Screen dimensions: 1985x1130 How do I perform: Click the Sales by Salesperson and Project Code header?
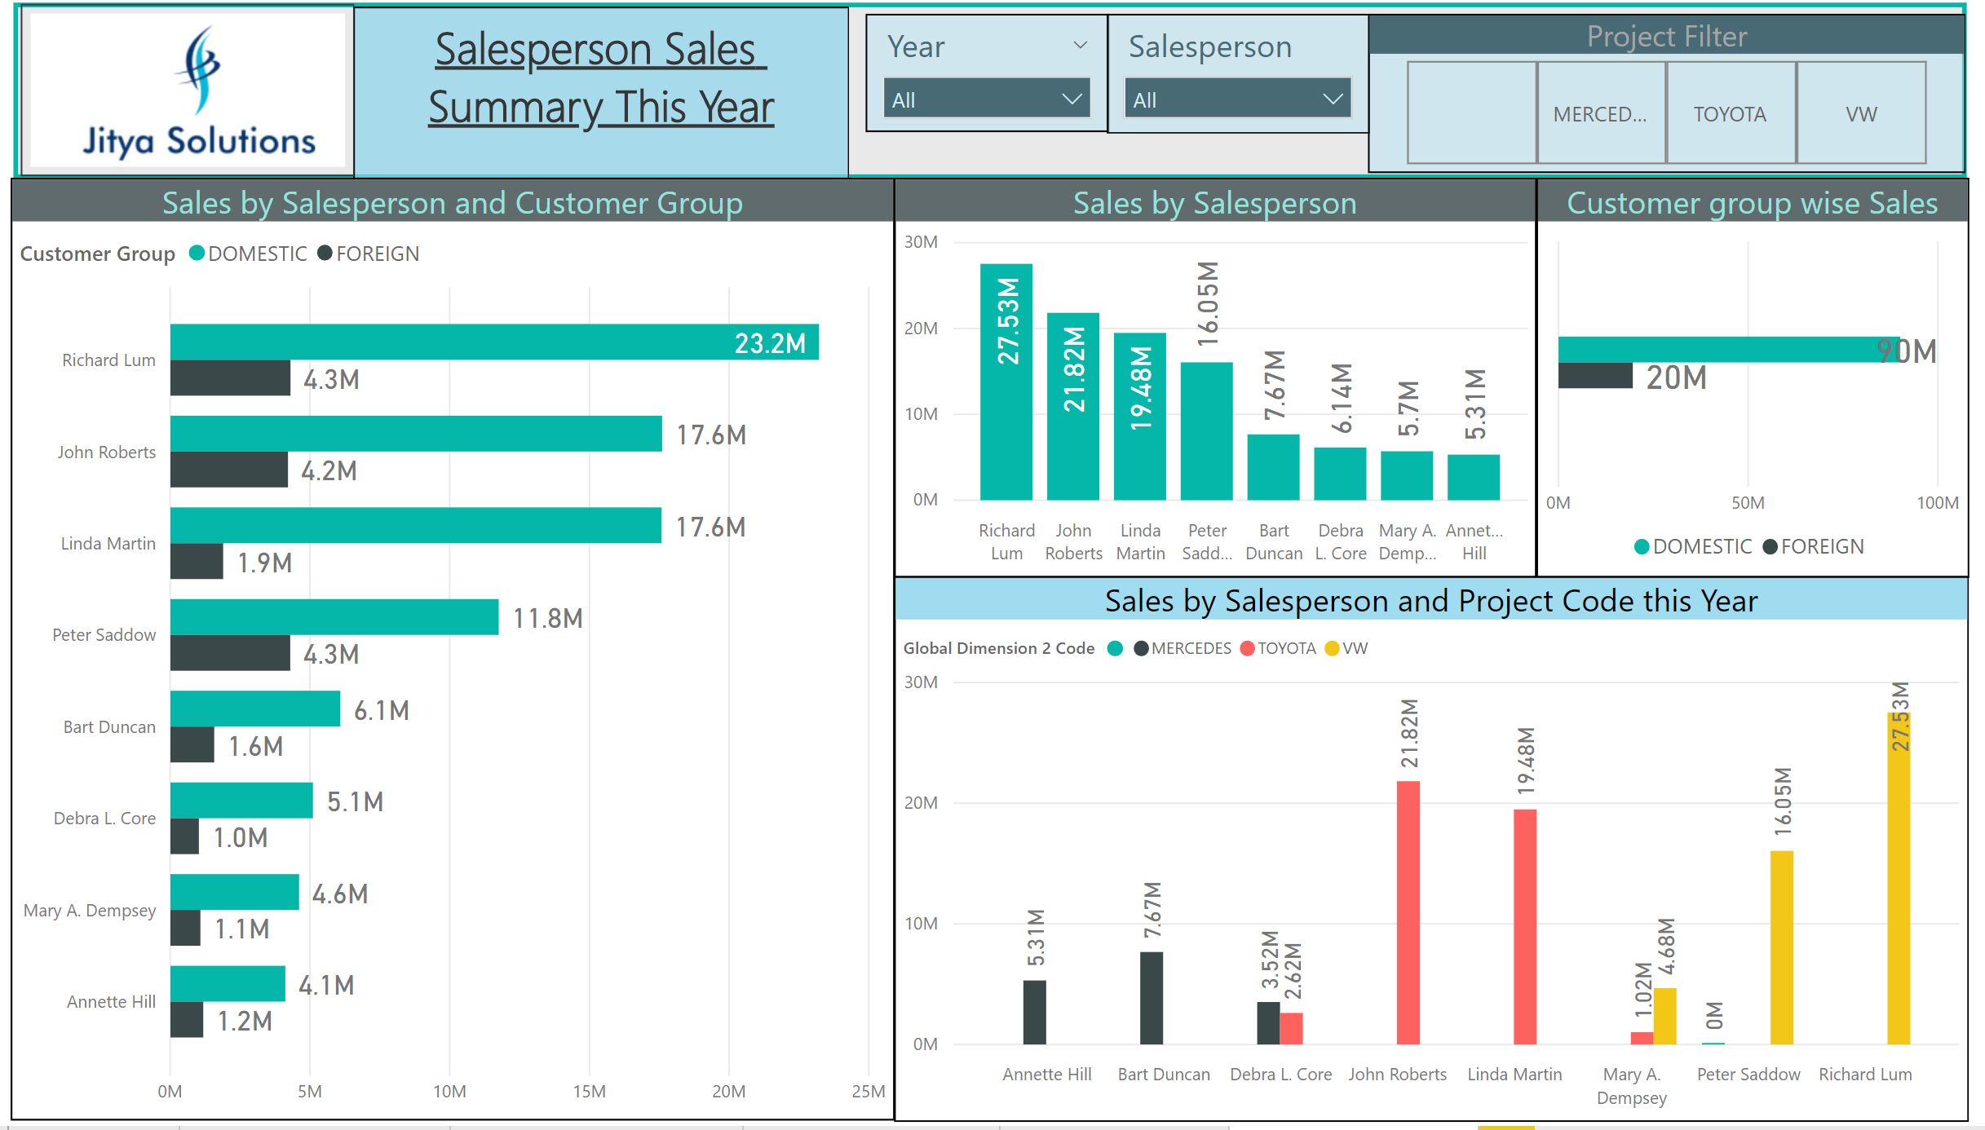coord(1431,600)
